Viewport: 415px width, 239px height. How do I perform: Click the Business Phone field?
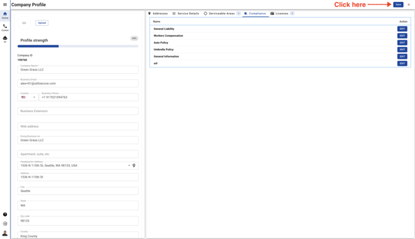(x=89, y=97)
